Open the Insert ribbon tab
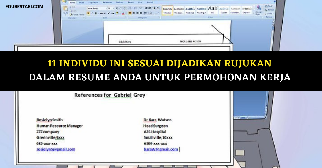322x168 pixels. 81,2
